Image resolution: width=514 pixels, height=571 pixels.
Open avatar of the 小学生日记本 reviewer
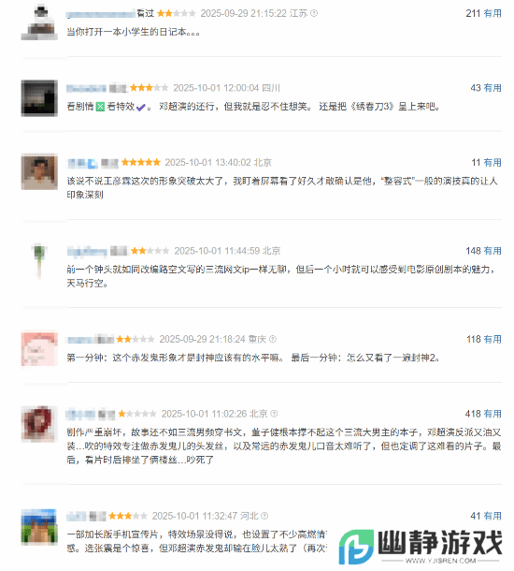point(39,22)
